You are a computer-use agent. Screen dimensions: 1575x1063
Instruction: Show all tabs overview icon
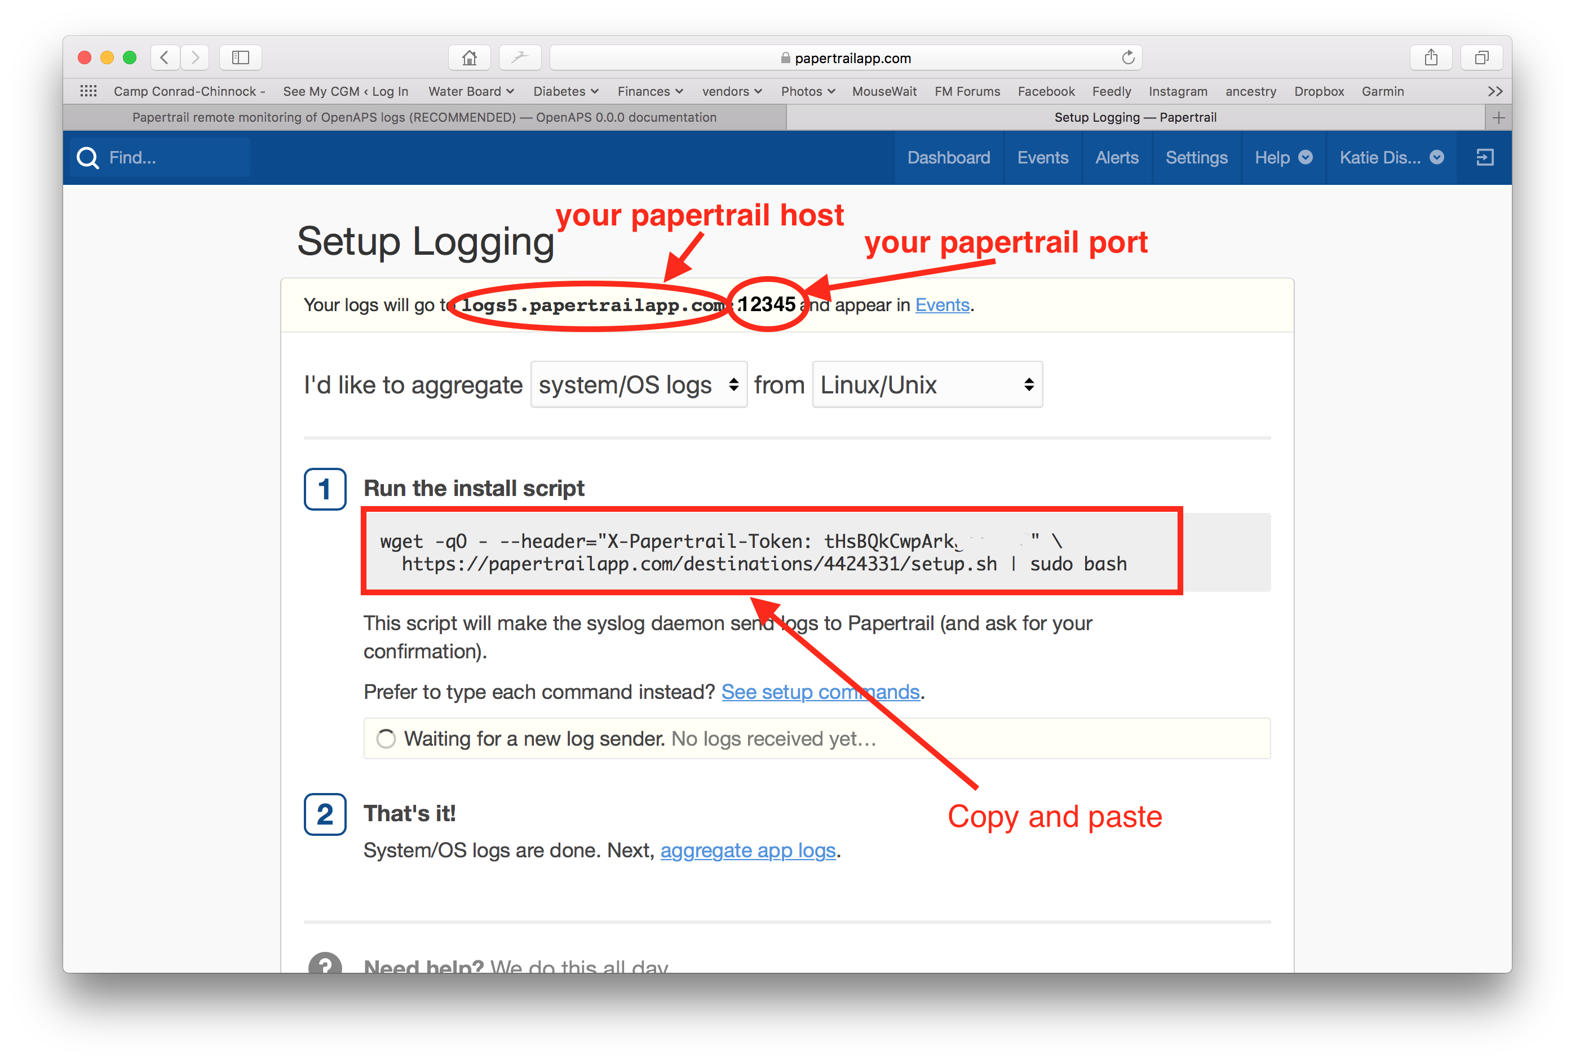[1481, 57]
